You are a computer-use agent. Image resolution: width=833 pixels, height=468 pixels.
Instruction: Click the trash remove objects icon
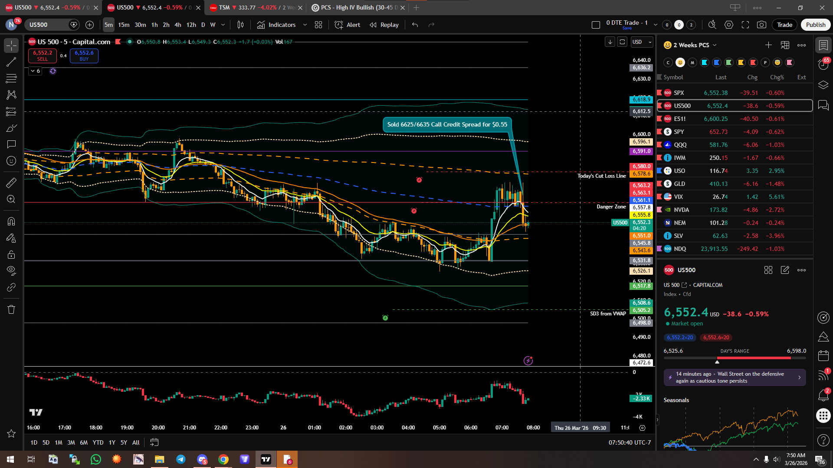tap(11, 309)
